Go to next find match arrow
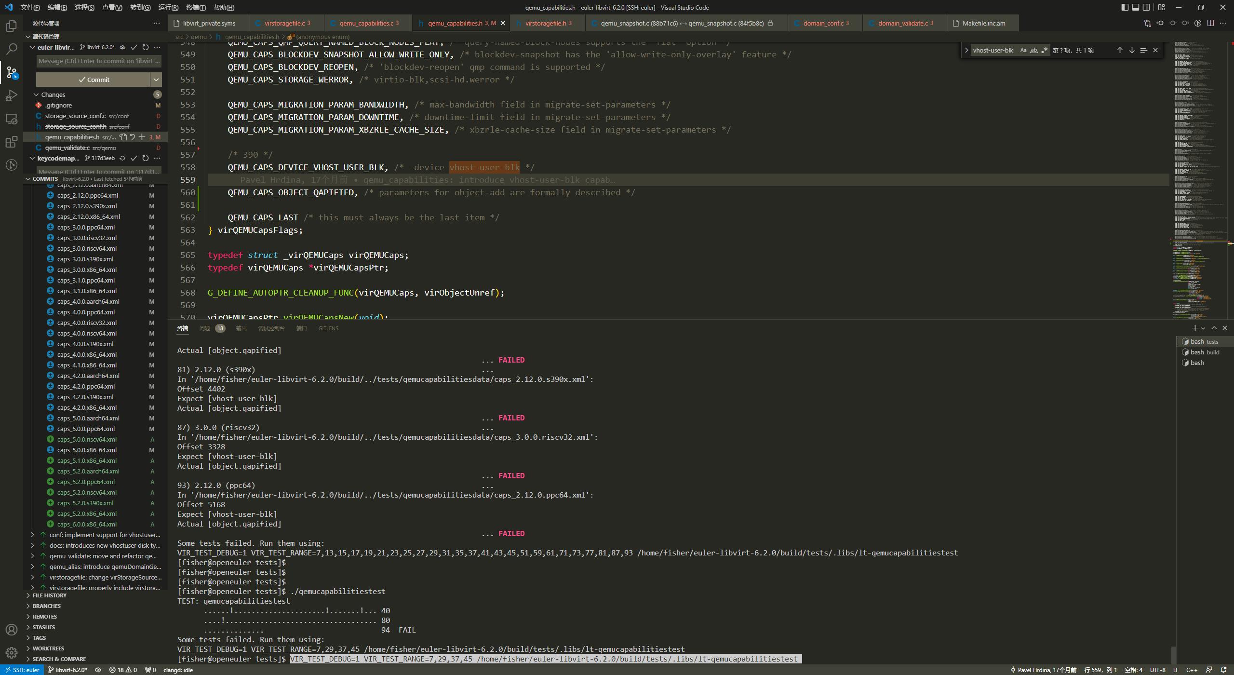Screen dimensions: 1234x675 (x=1132, y=50)
